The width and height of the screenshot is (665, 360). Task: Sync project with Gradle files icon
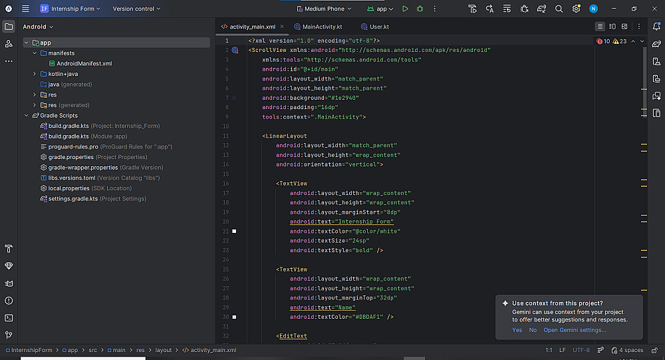(541, 9)
